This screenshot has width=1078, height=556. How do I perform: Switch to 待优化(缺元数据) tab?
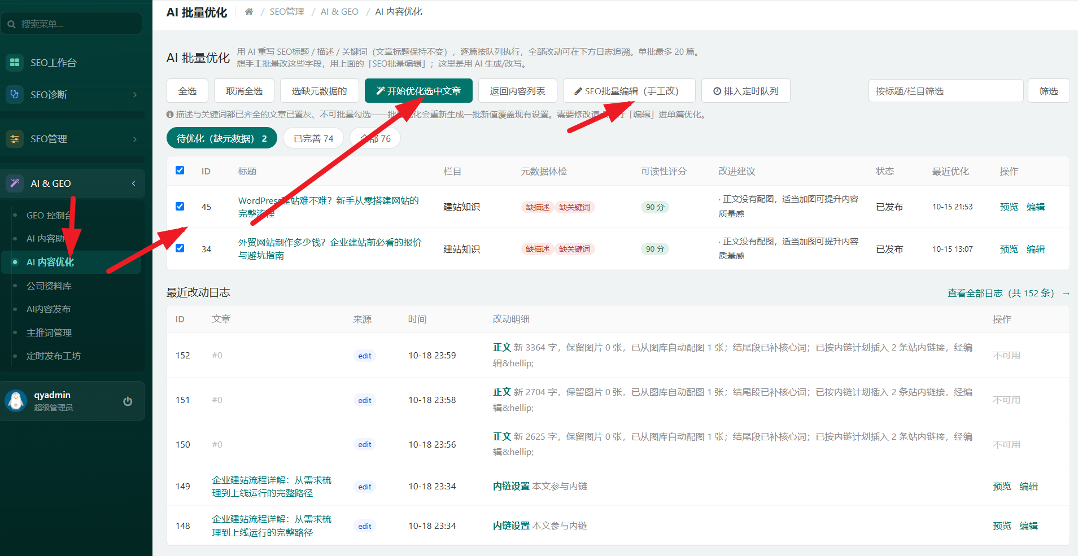point(222,138)
